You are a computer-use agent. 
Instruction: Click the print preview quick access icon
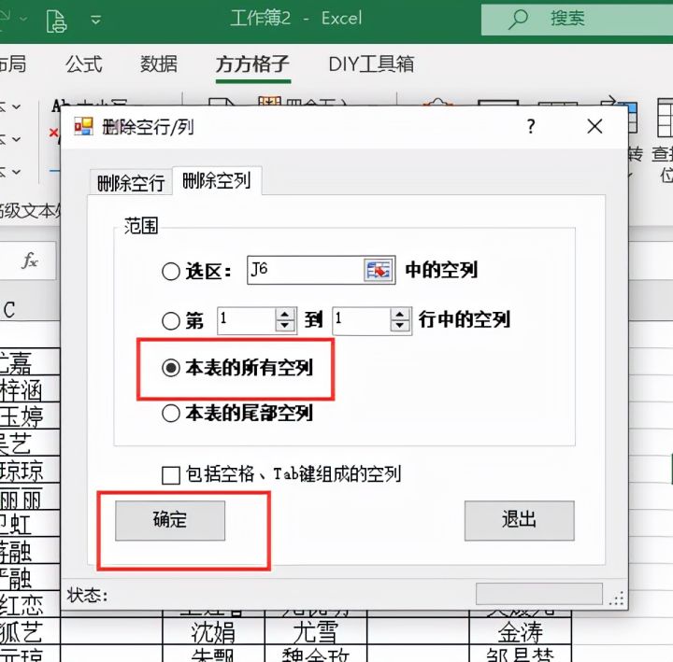click(x=56, y=21)
